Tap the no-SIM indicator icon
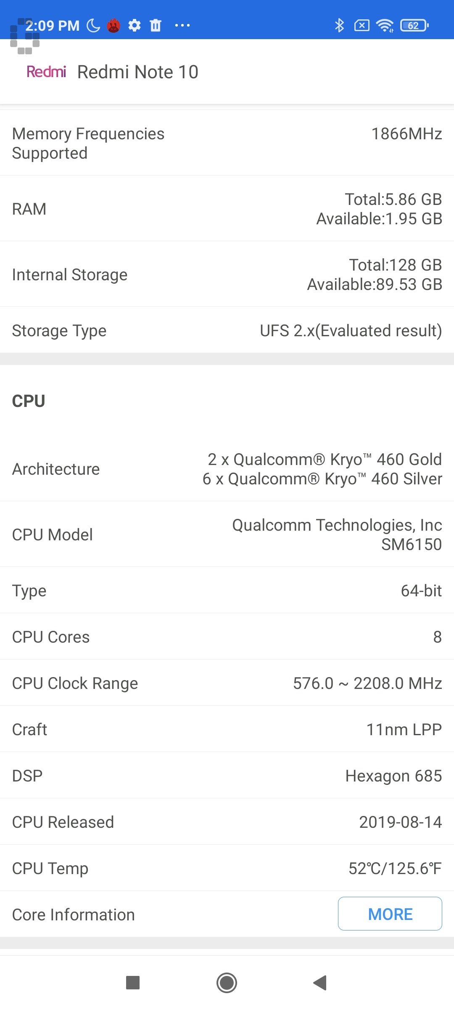The width and height of the screenshot is (454, 1010). point(362,25)
